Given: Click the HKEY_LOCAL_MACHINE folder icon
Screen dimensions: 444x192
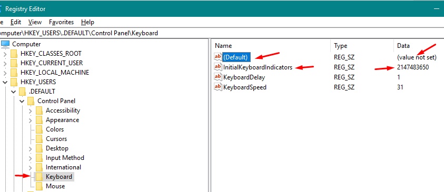Looking at the screenshot, I should point(14,73).
